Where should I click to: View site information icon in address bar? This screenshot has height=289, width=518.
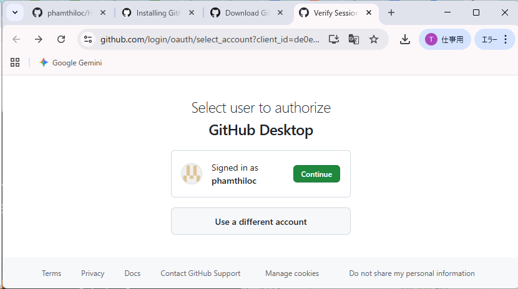[88, 39]
